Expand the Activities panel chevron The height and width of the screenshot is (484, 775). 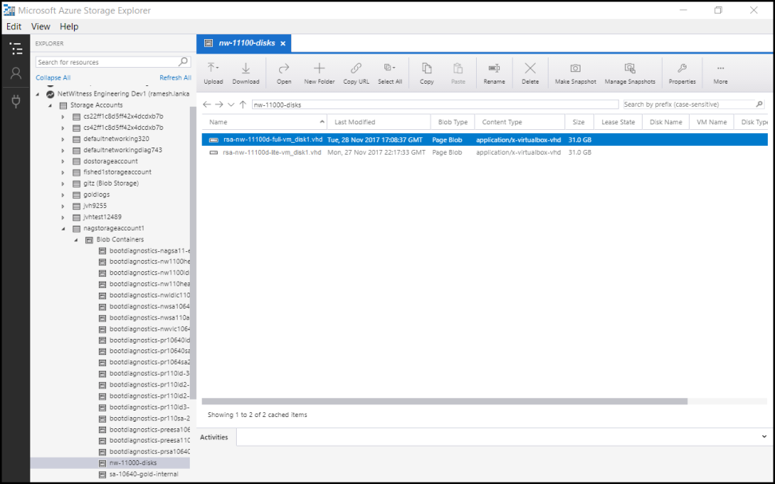[764, 437]
